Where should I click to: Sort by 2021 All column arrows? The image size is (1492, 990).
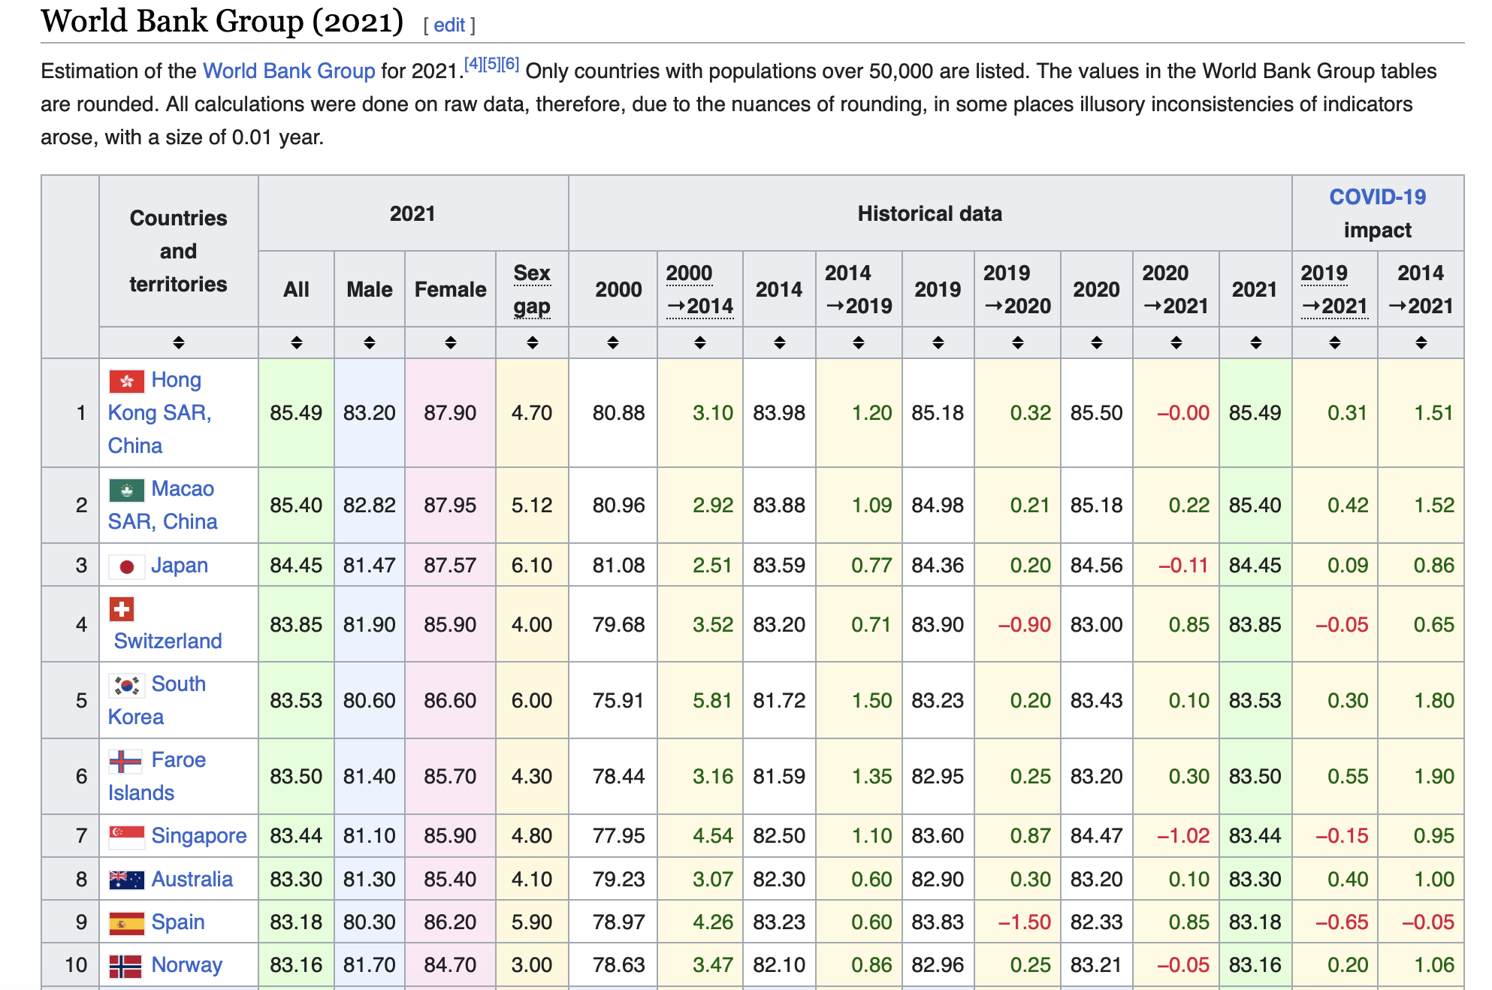point(297,343)
